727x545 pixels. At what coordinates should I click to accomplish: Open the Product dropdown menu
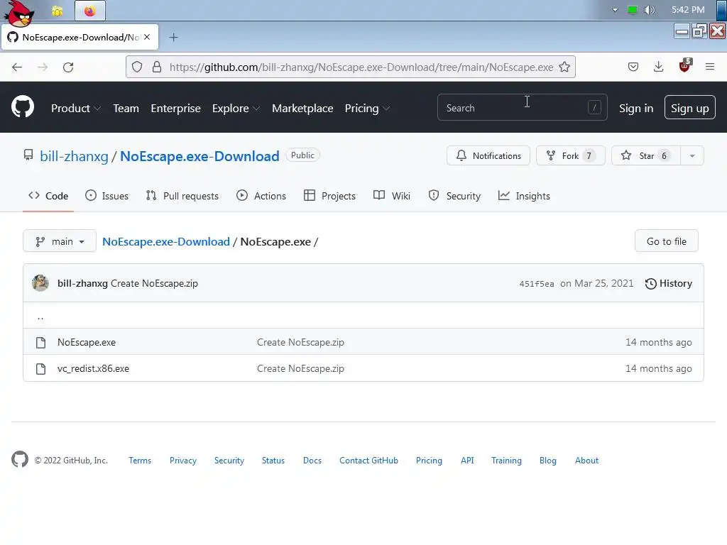click(x=75, y=109)
